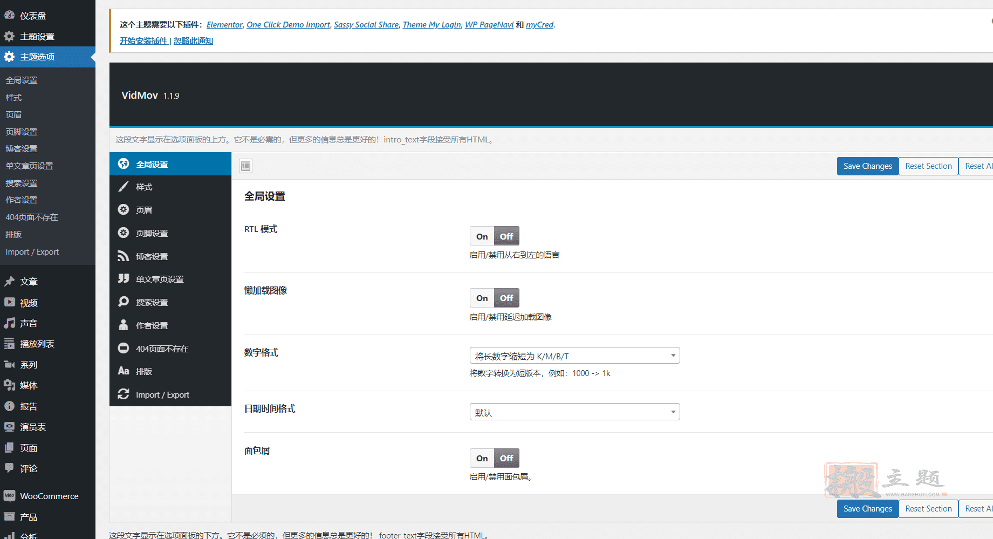993x539 pixels.
Task: Dismiss notice via 忽略此通知 link
Action: click(x=193, y=41)
